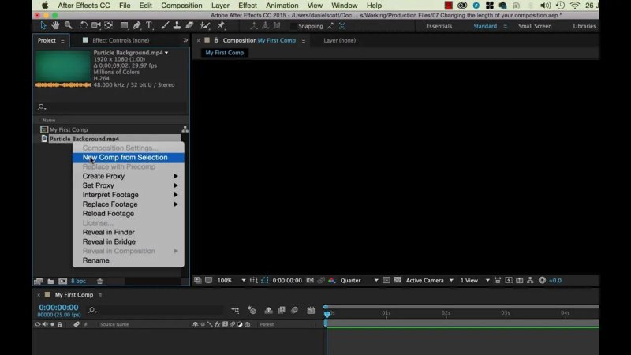Switch to the Small Screen workspace

click(x=535, y=26)
